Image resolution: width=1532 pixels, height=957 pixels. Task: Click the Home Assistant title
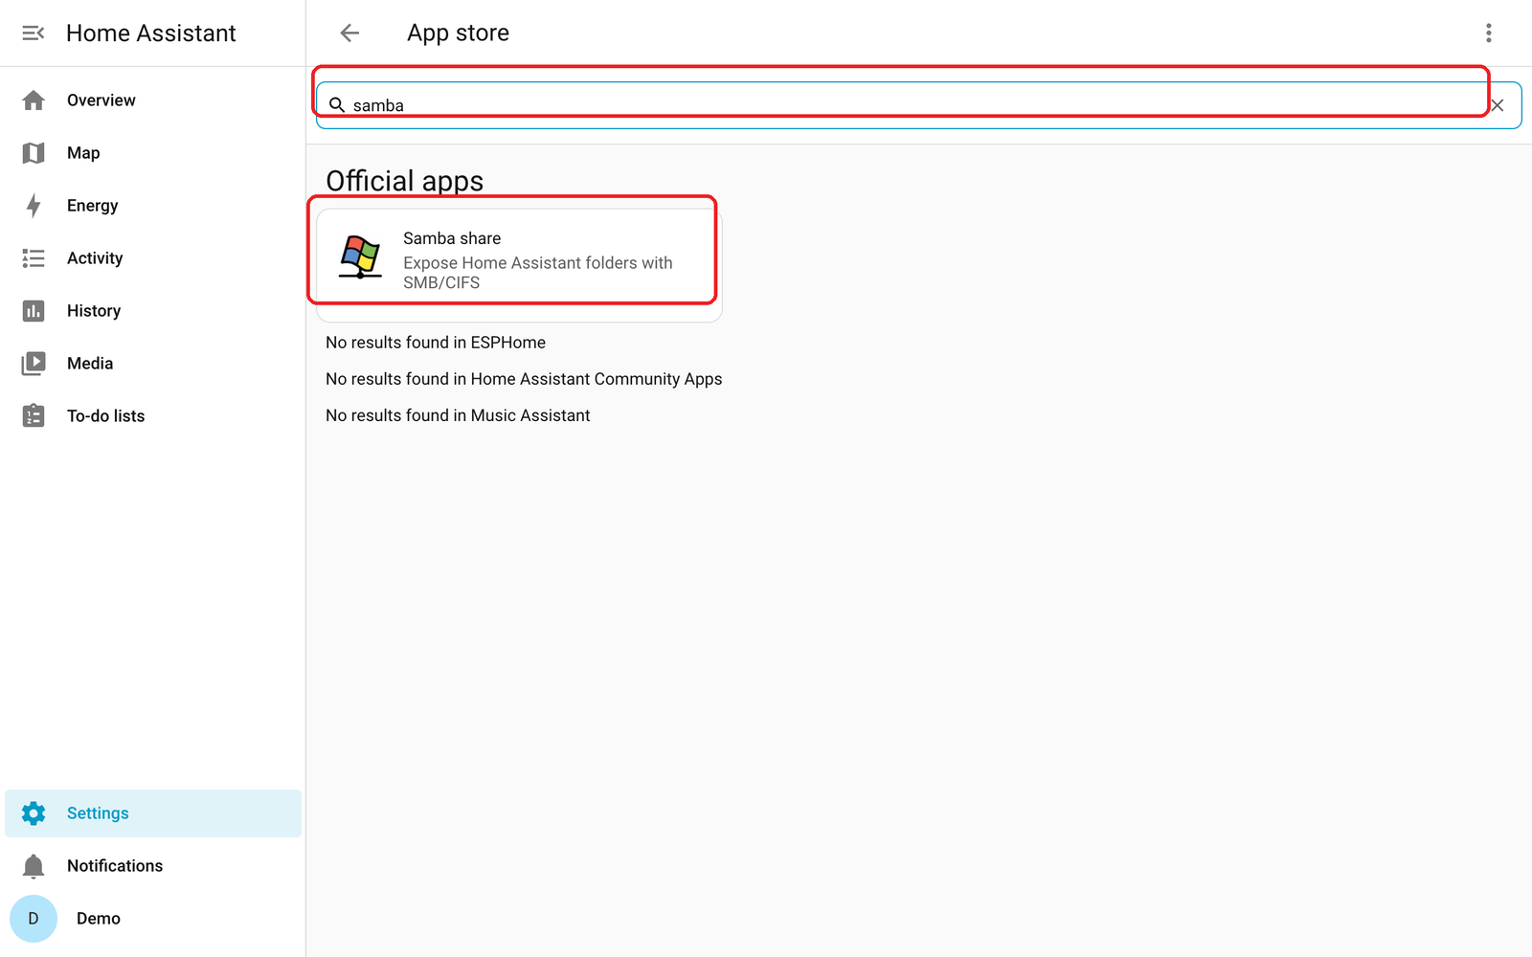tap(150, 33)
